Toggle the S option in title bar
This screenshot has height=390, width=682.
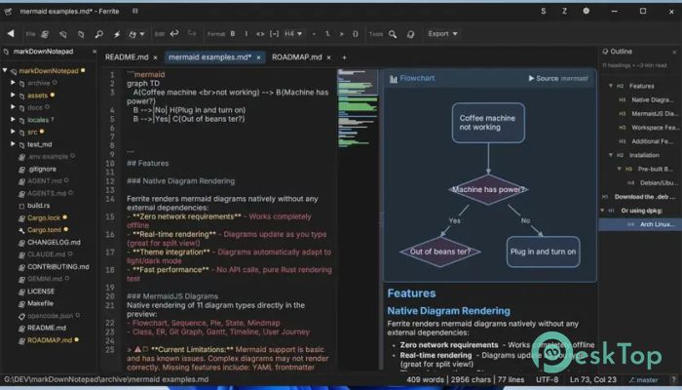pyautogui.click(x=544, y=11)
